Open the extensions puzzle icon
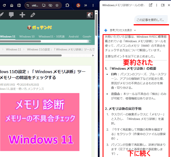This screenshot has width=171, height=157. [x=67, y=5]
